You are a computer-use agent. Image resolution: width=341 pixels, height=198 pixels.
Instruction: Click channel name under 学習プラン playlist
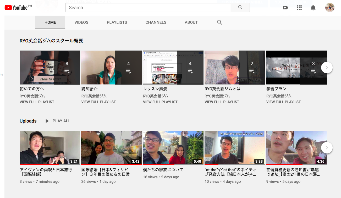pyautogui.click(x=279, y=96)
